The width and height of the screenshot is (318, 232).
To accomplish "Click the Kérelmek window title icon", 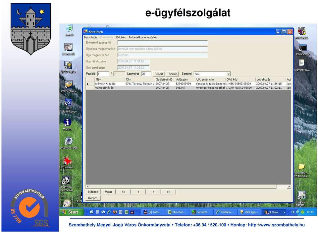I will (85, 32).
